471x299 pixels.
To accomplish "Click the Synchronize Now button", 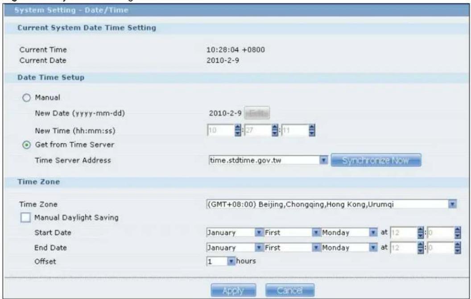I will (376, 160).
